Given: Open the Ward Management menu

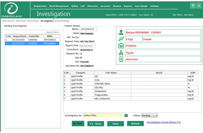Looking at the screenshot, I should point(59,6).
